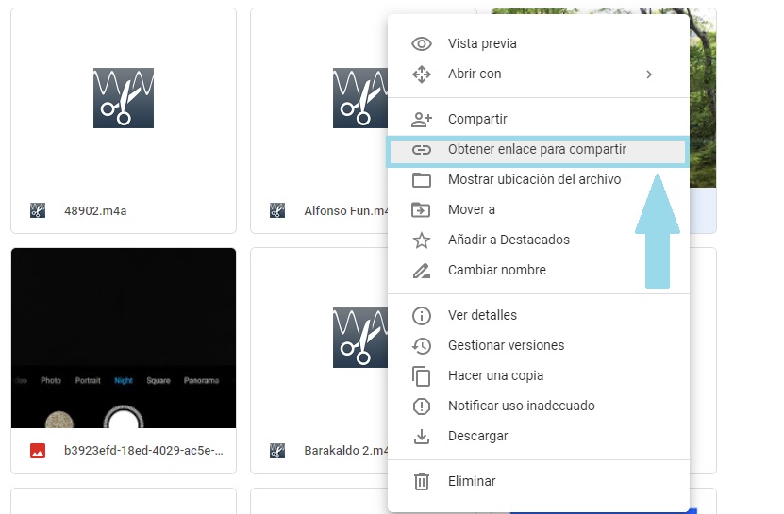Click the Alfonso Fun.m4a file name

[345, 211]
